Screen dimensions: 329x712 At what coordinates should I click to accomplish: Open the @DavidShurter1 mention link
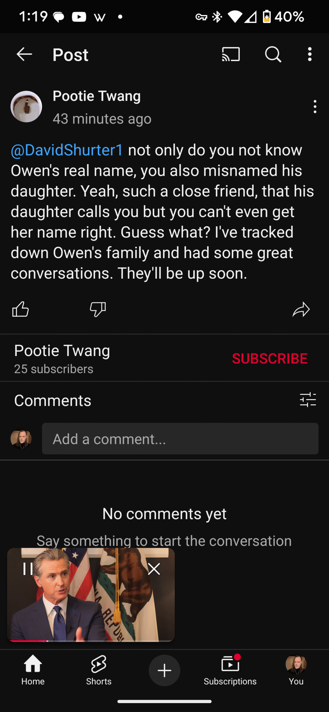coord(67,150)
